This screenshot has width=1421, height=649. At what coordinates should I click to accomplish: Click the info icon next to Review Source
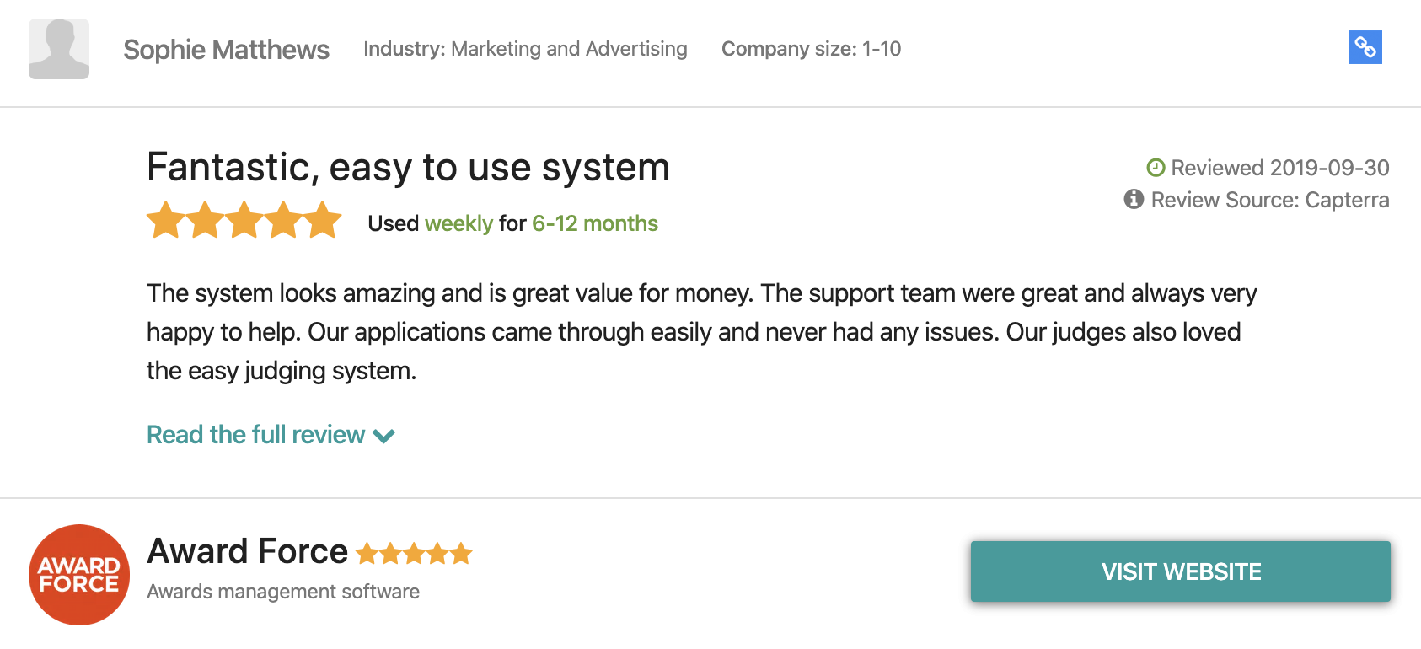pos(1134,199)
